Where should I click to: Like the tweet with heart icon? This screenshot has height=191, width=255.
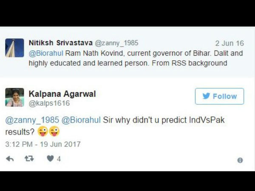[x=50, y=158]
